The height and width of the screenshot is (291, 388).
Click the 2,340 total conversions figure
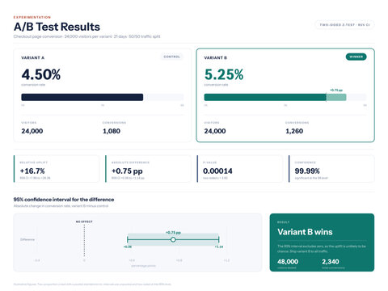331,262
